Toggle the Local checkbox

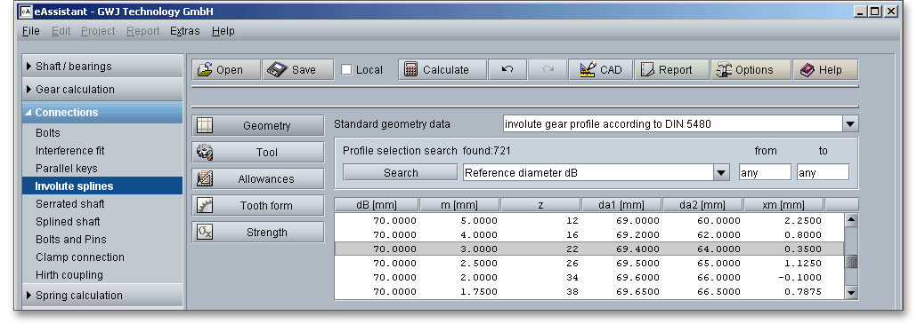click(347, 70)
